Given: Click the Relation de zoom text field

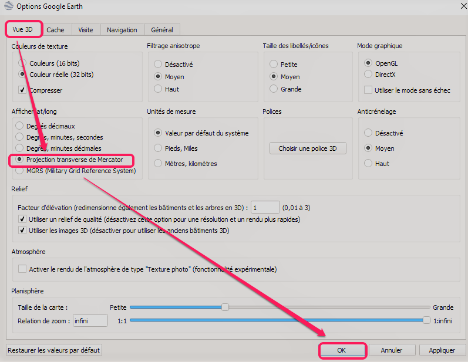Looking at the screenshot, I should [90, 320].
